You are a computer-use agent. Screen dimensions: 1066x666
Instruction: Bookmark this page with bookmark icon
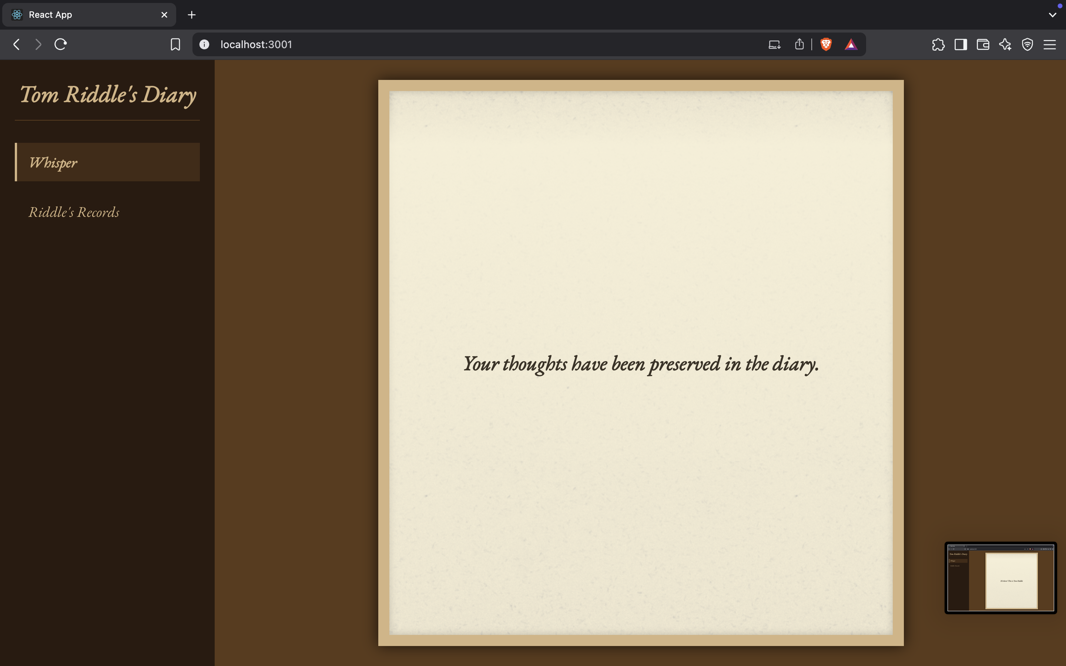[175, 44]
